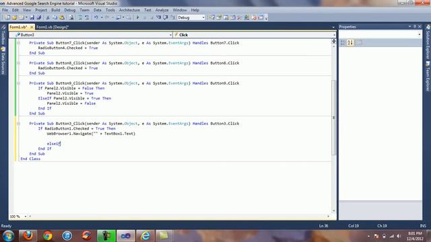Click the Undo arrow icon
Viewport: 431px width, 242px height.
pyautogui.click(x=96, y=17)
